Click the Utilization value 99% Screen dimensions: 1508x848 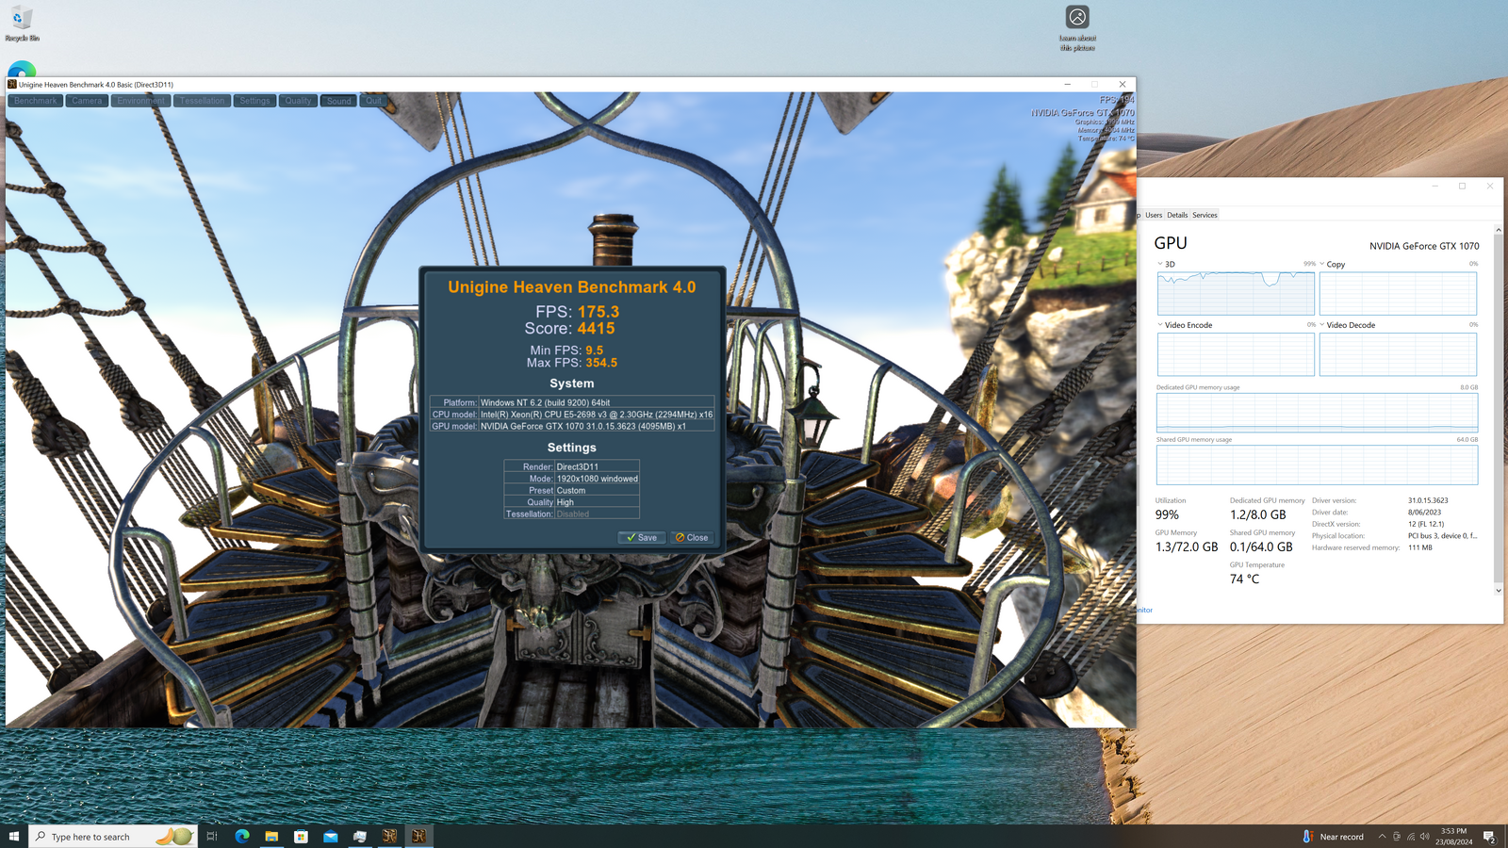[x=1167, y=515]
